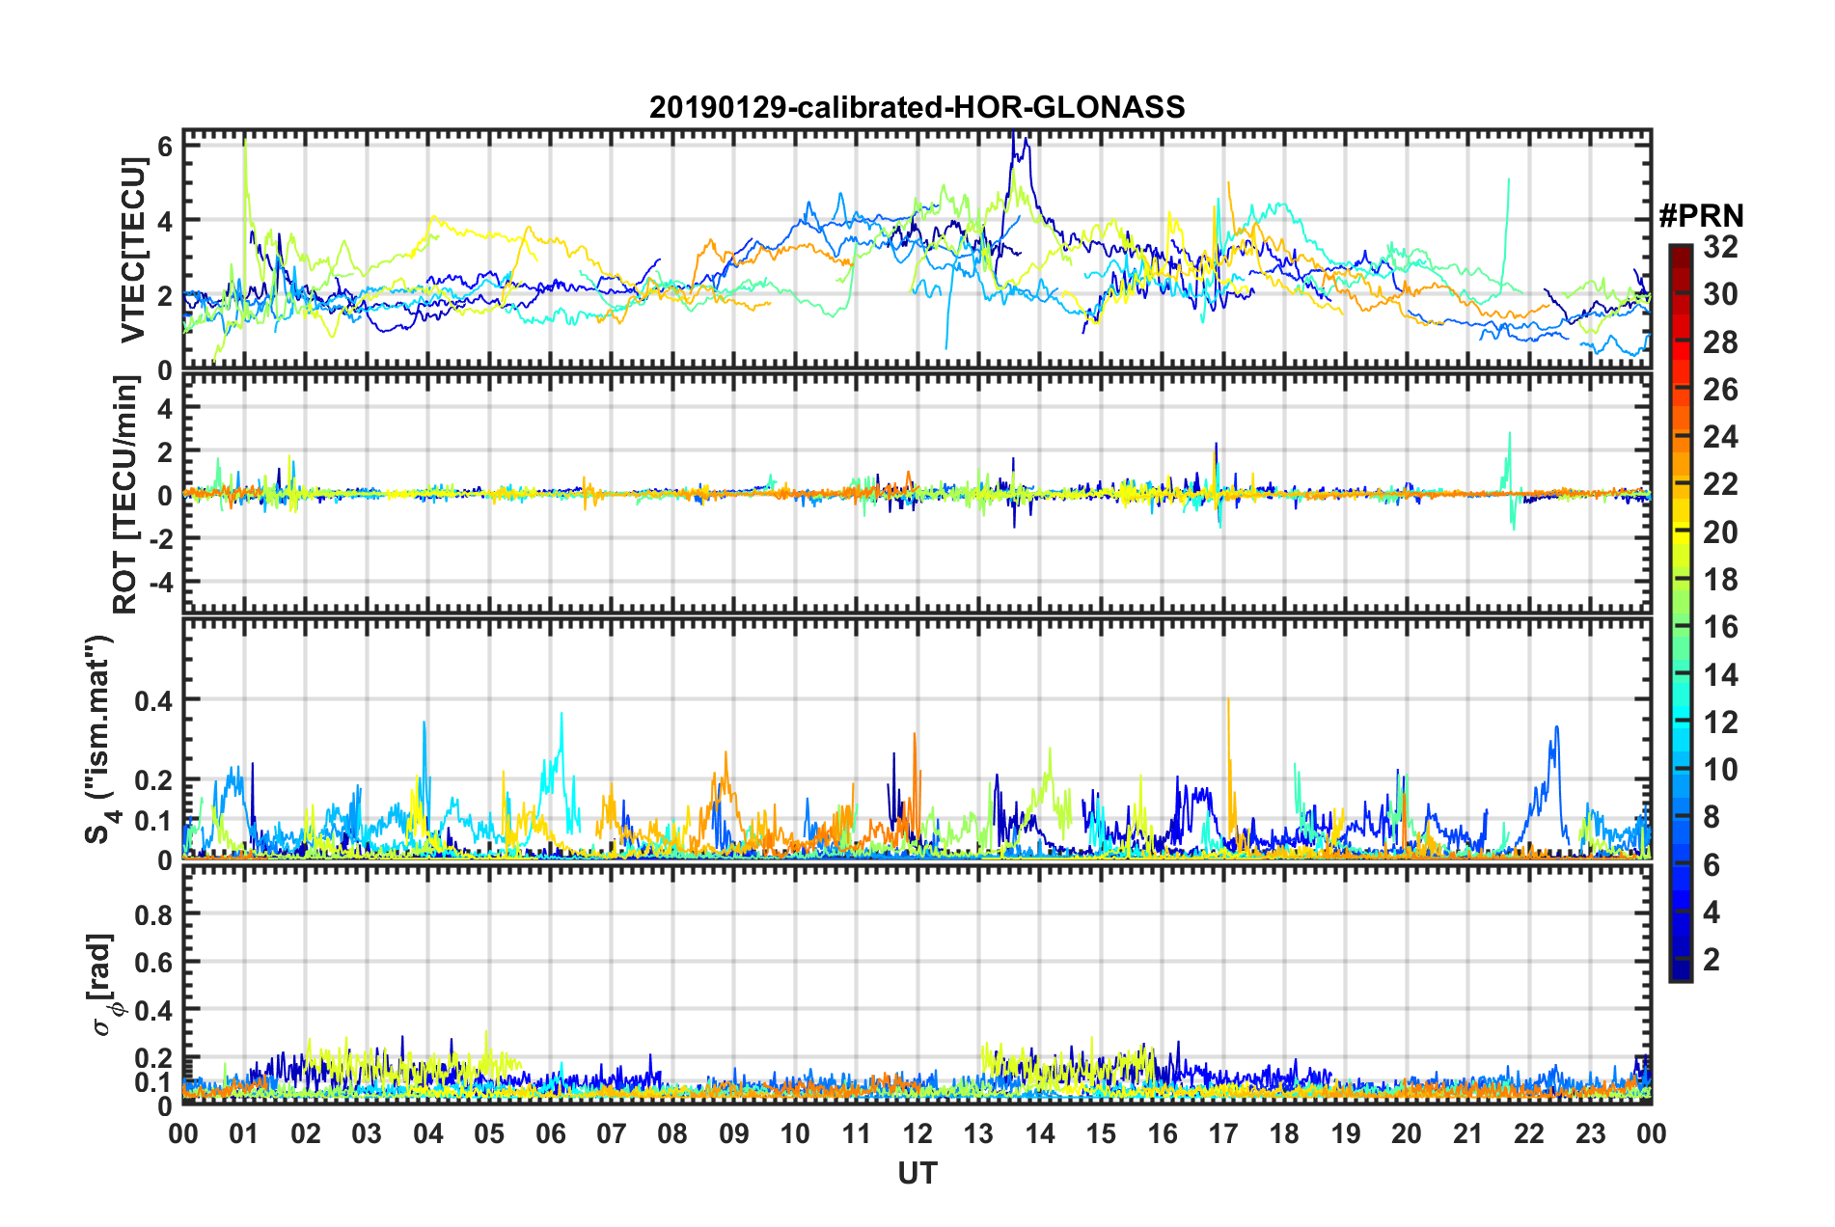Click colorbar tick label 28
1835x1227 pixels.
tap(1720, 342)
